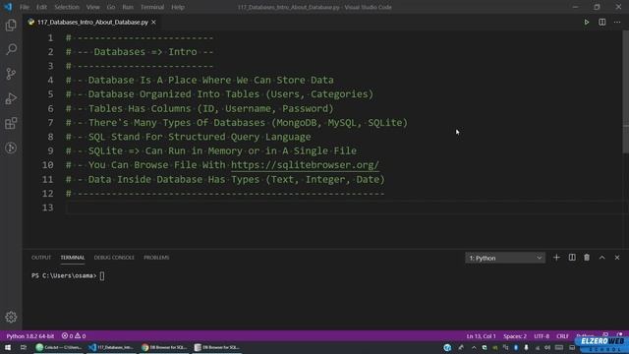Open the File menu

click(x=25, y=7)
